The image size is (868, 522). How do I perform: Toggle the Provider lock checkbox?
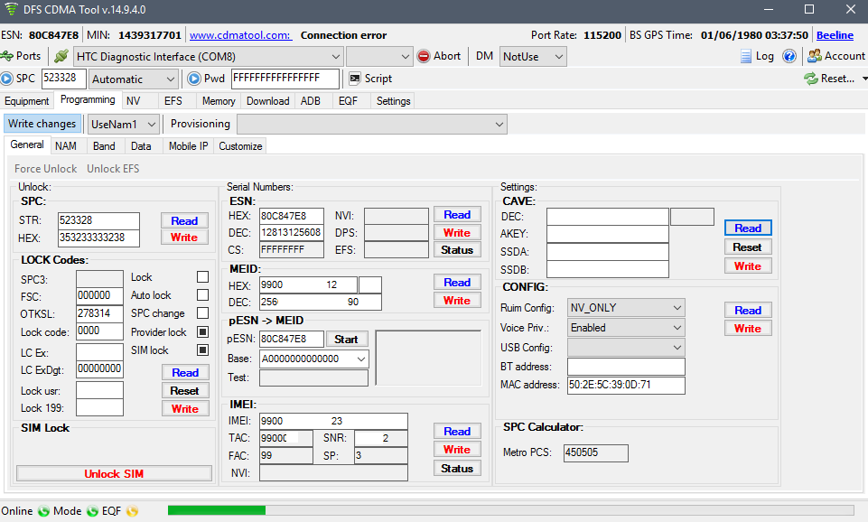(x=203, y=332)
